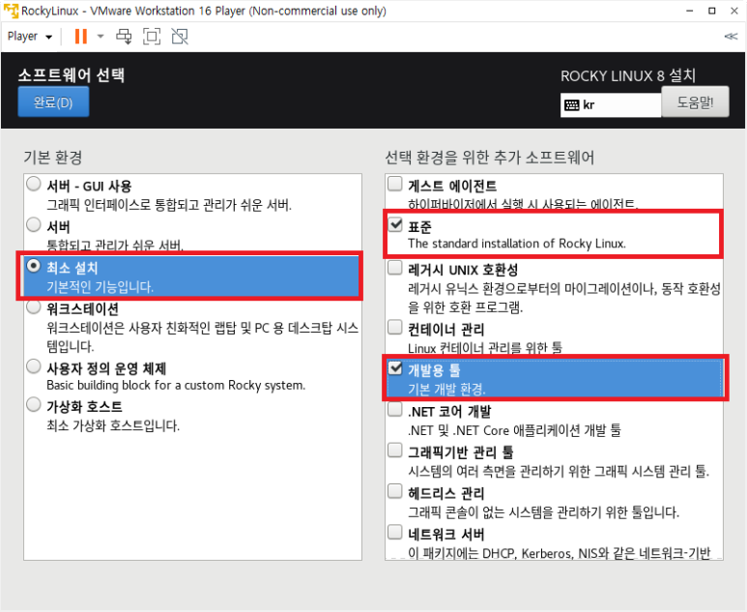747x612 pixels.
Task: Click the kr keyboard layout field
Action: (x=611, y=104)
